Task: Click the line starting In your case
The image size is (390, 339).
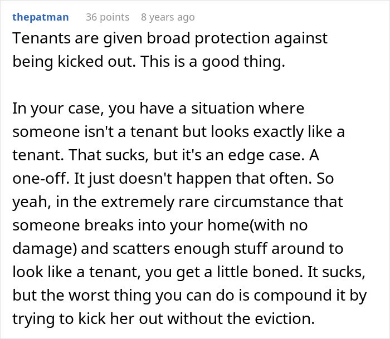Action: [158, 109]
